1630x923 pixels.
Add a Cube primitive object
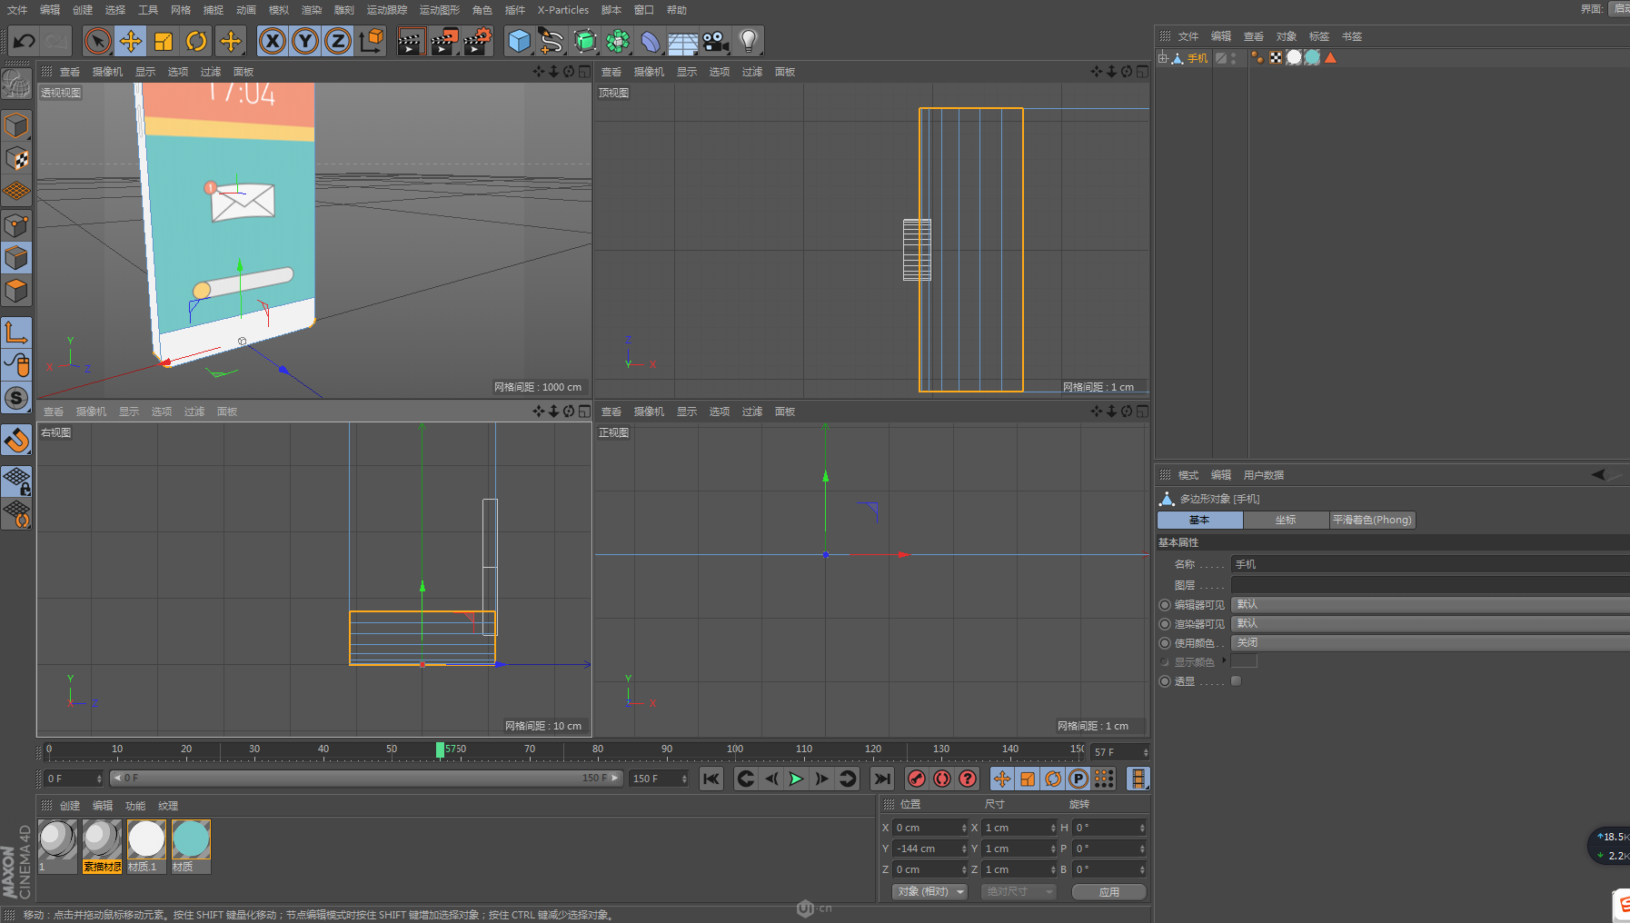coord(519,41)
